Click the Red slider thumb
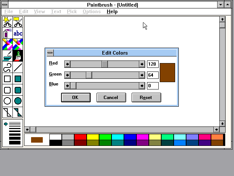 point(105,64)
